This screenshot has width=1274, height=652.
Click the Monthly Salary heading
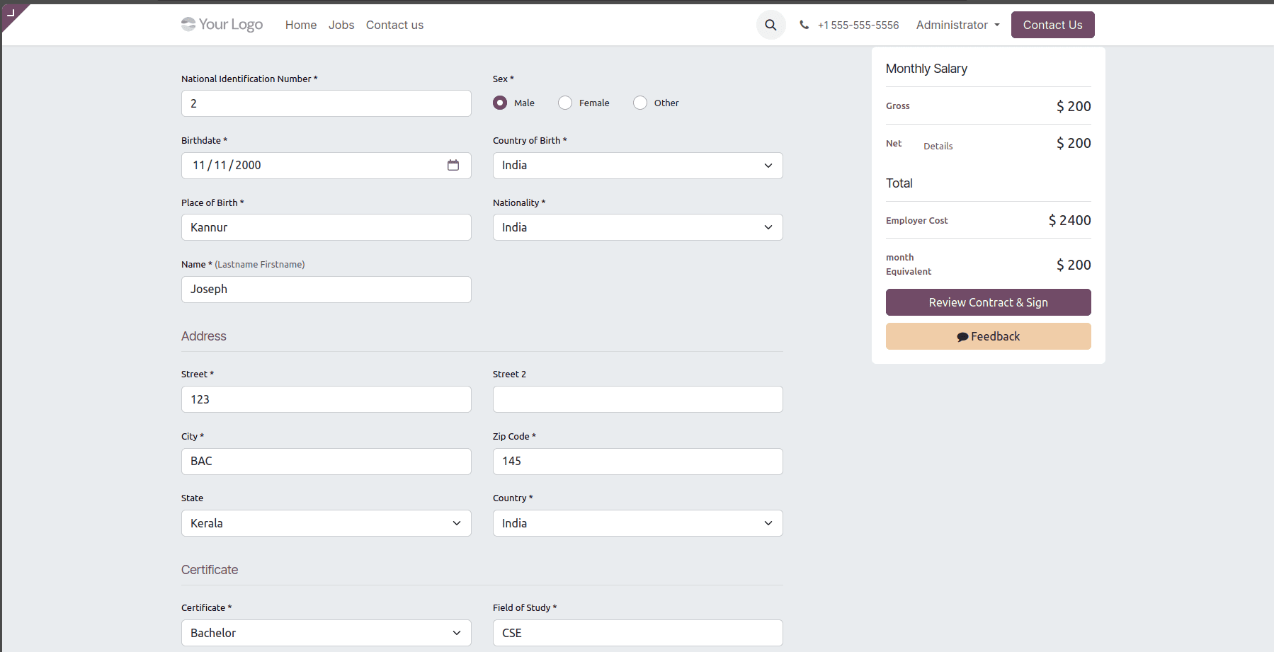tap(926, 69)
